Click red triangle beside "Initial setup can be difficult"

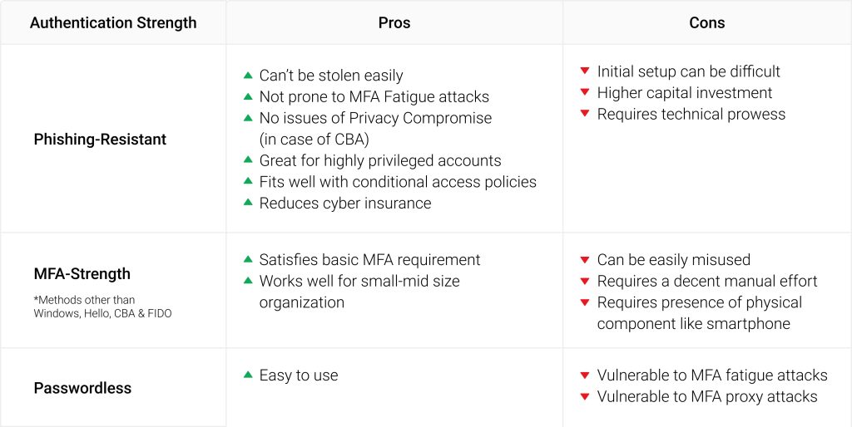585,71
